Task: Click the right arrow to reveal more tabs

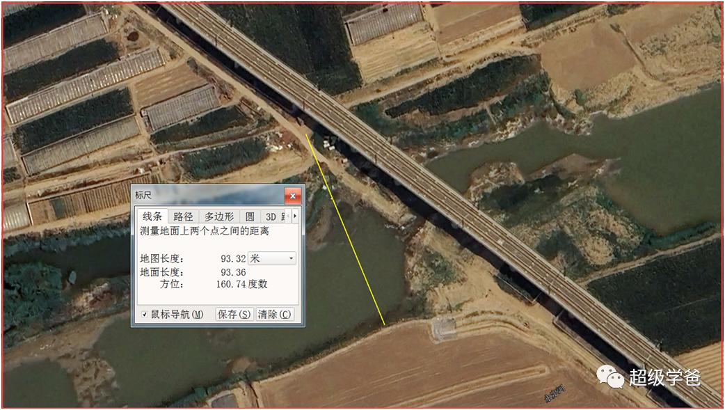Action: [295, 216]
